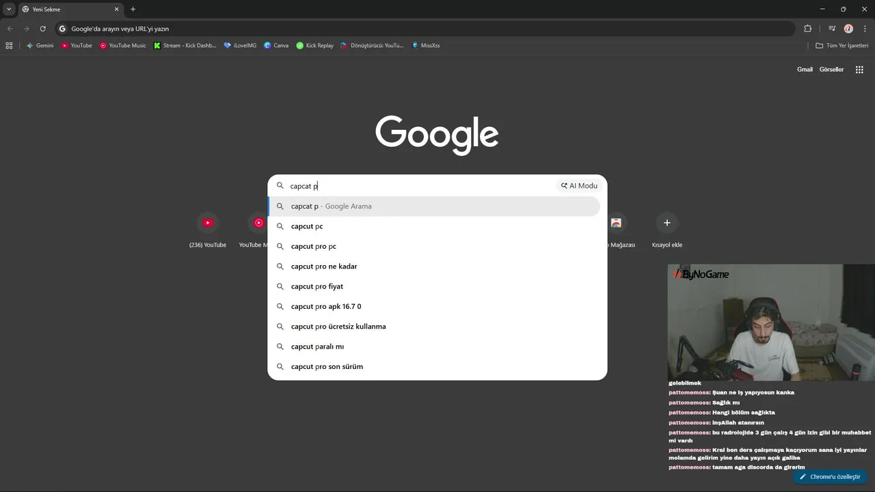
Task: Open the (236) YouTube shortcut tile
Action: tap(208, 230)
